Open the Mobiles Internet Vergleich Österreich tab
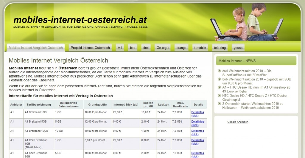This screenshot has height=158, width=305. pyautogui.click(x=36, y=48)
